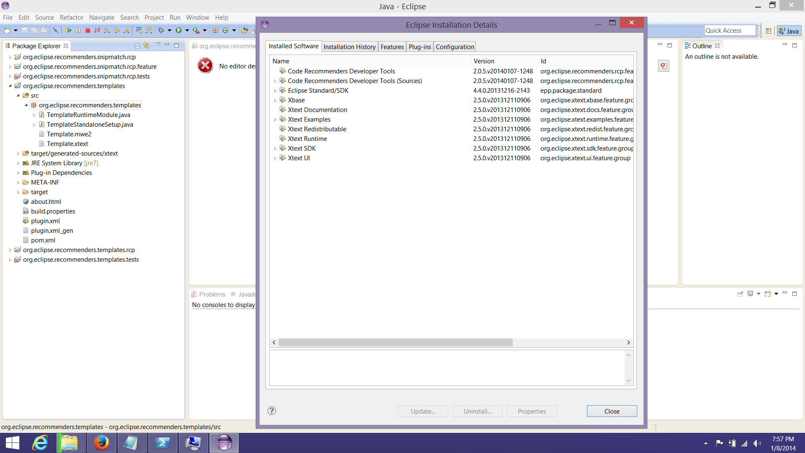Click the dialog help question icon
Screen dimensions: 805x453
(272, 411)
